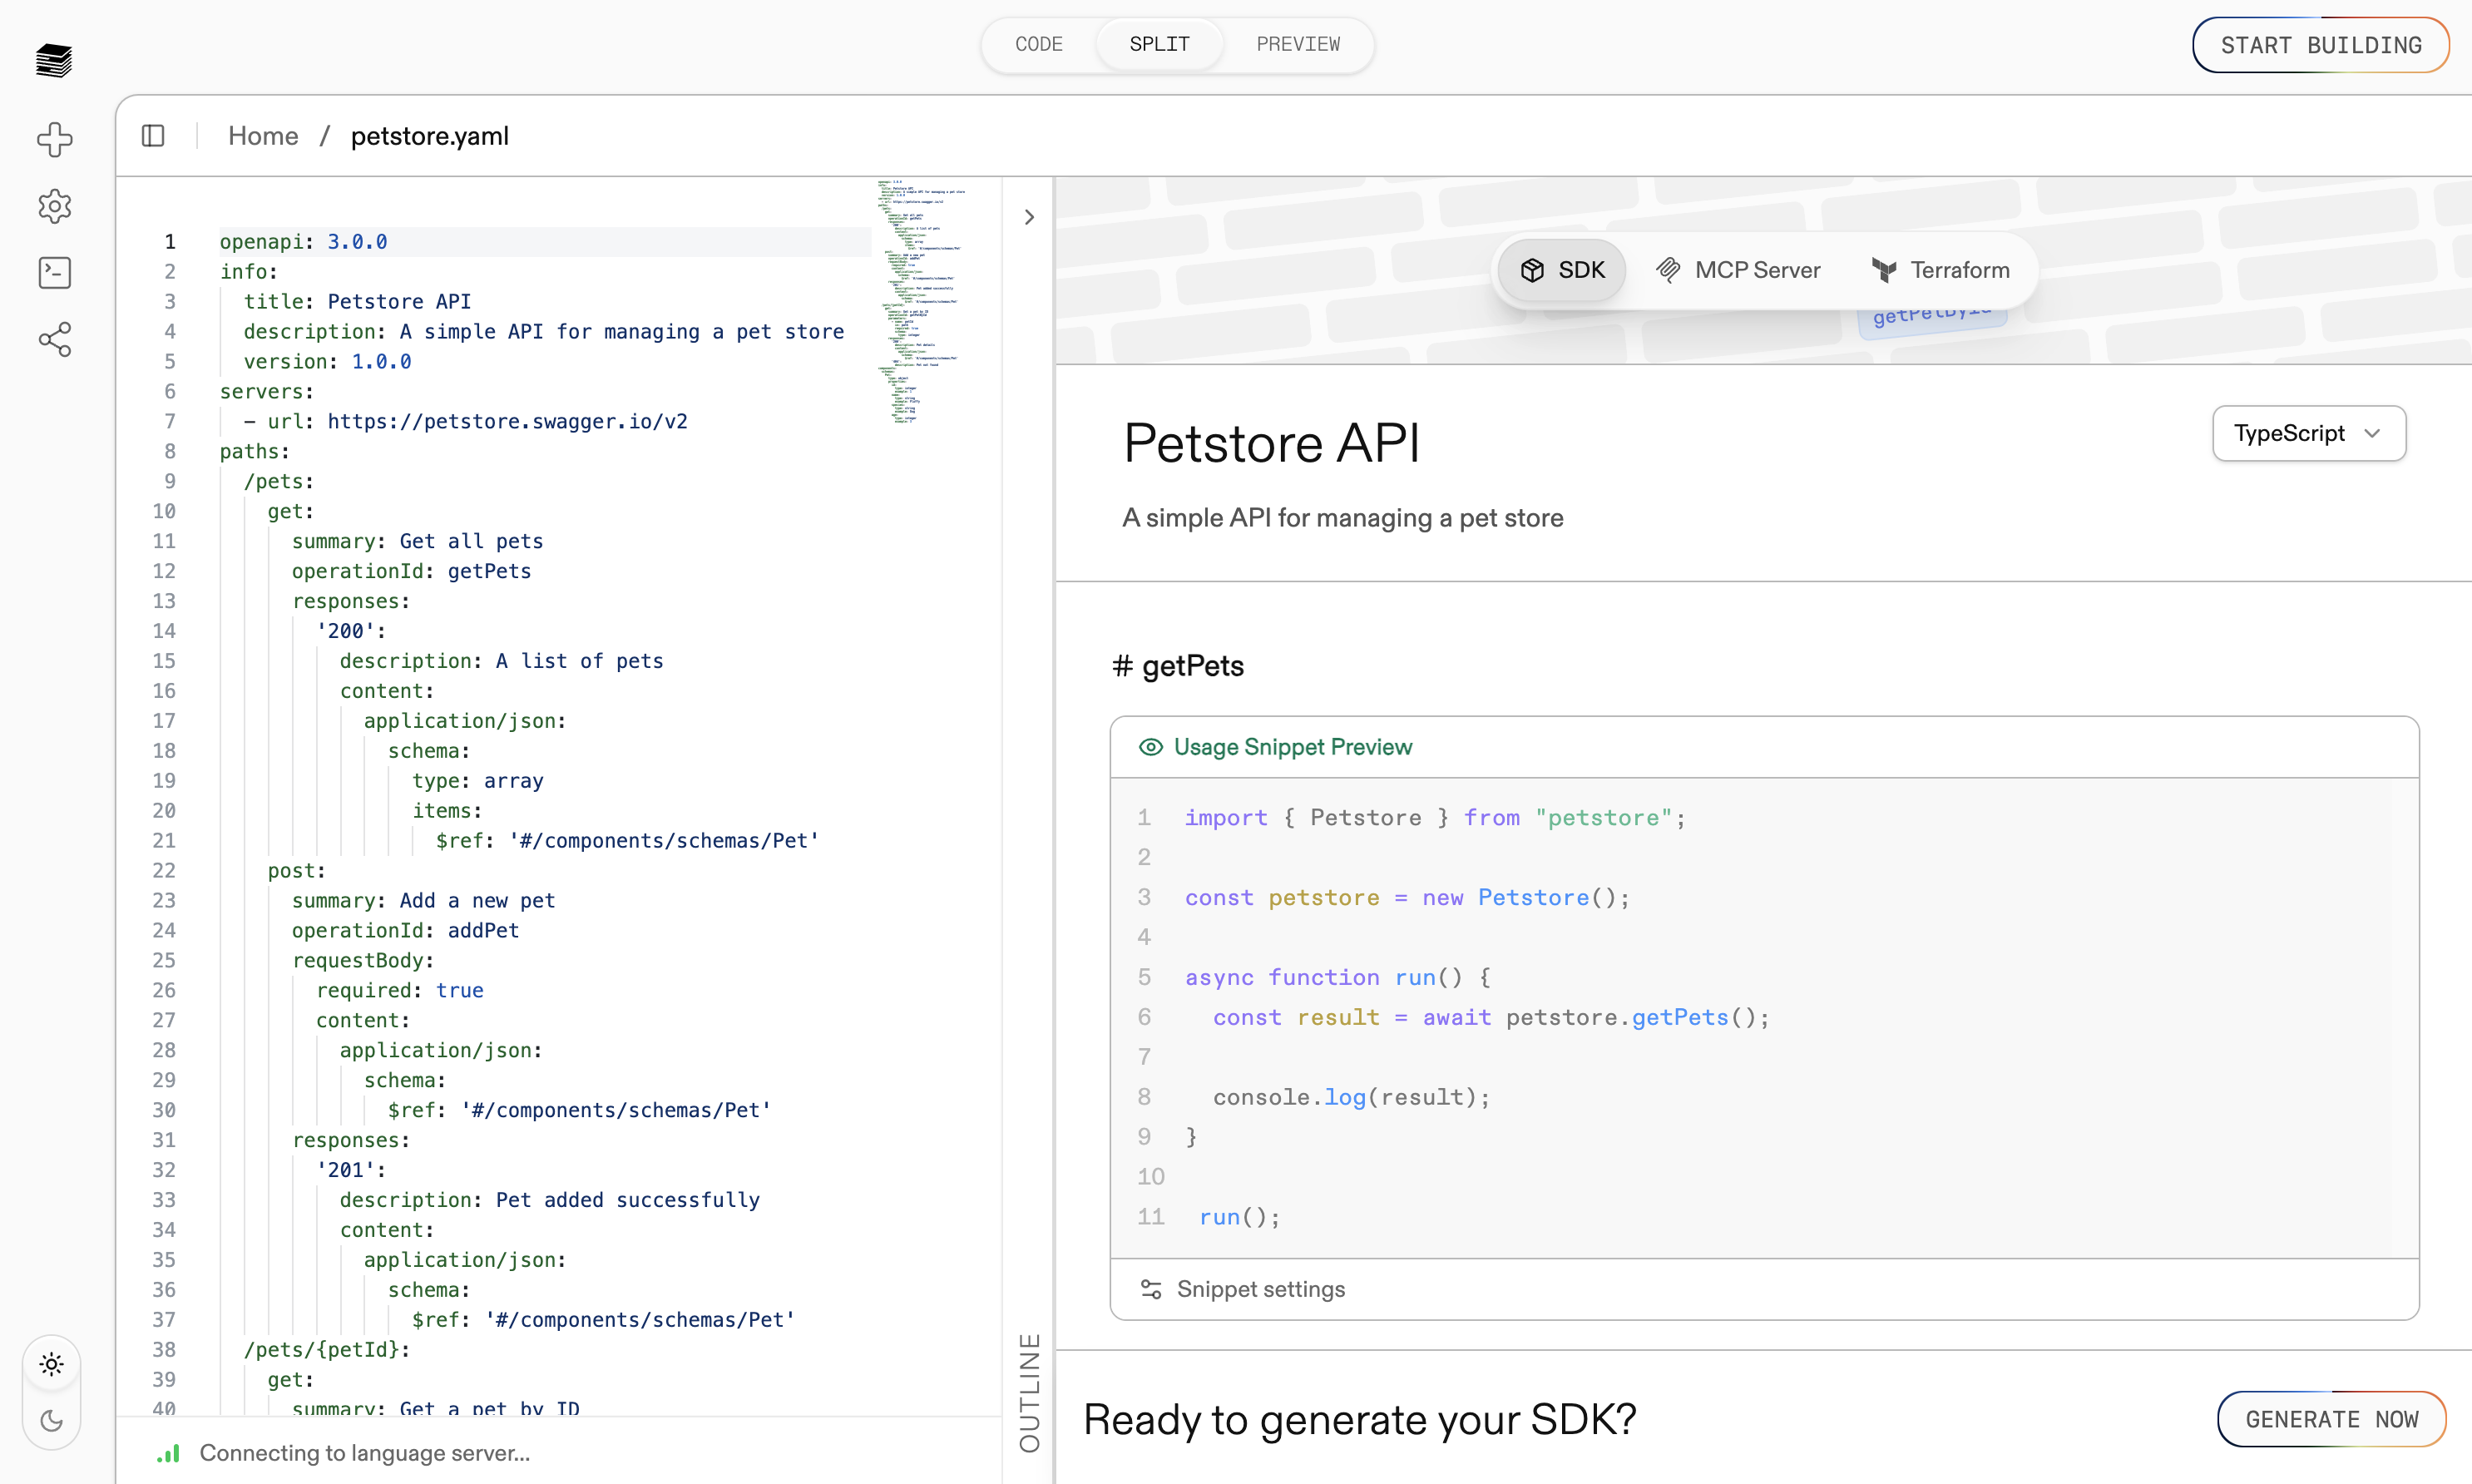The image size is (2472, 1484).
Task: Open the TypeScript language dropdown
Action: pos(2308,433)
